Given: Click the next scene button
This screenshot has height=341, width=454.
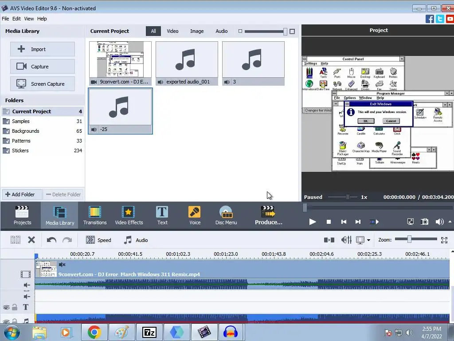Looking at the screenshot, I should [x=374, y=222].
